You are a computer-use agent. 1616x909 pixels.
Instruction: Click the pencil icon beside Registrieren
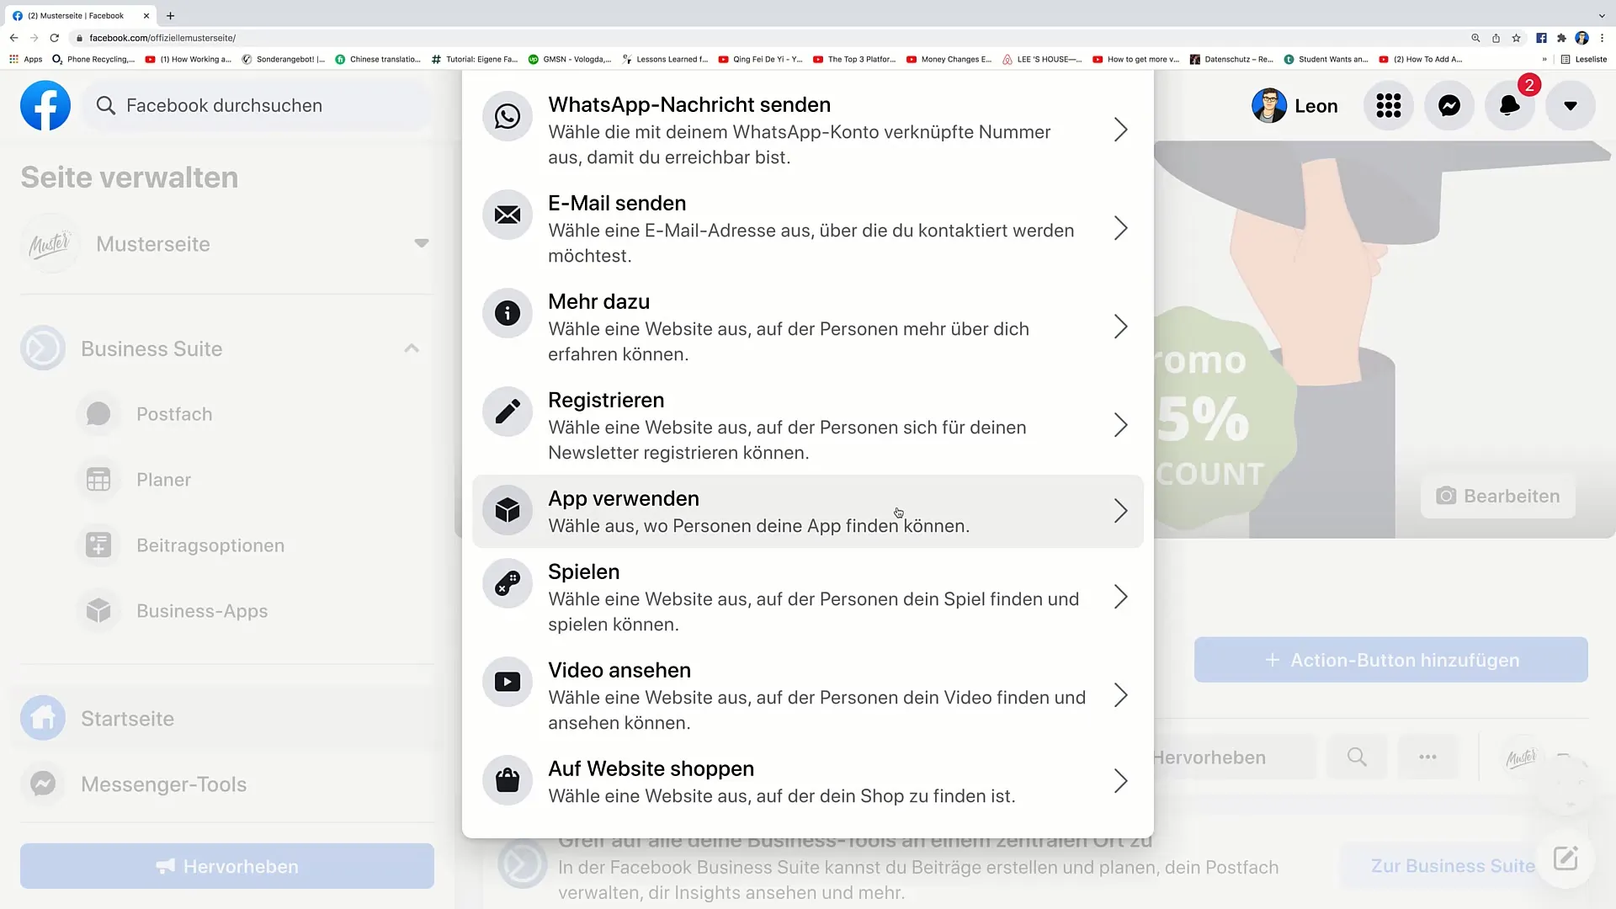click(x=508, y=412)
